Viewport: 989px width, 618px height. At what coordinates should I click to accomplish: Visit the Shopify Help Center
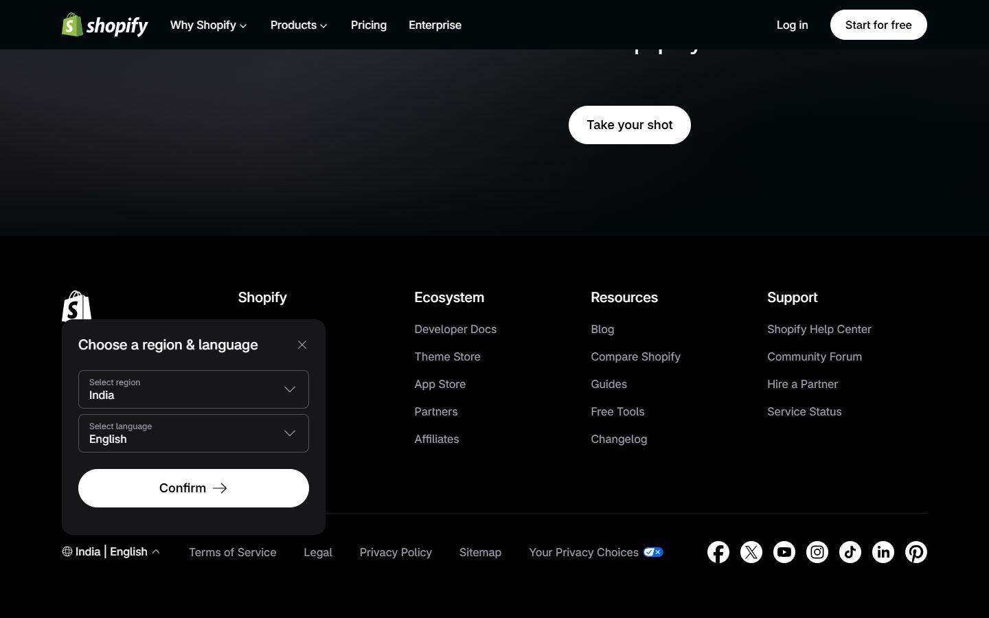819,329
